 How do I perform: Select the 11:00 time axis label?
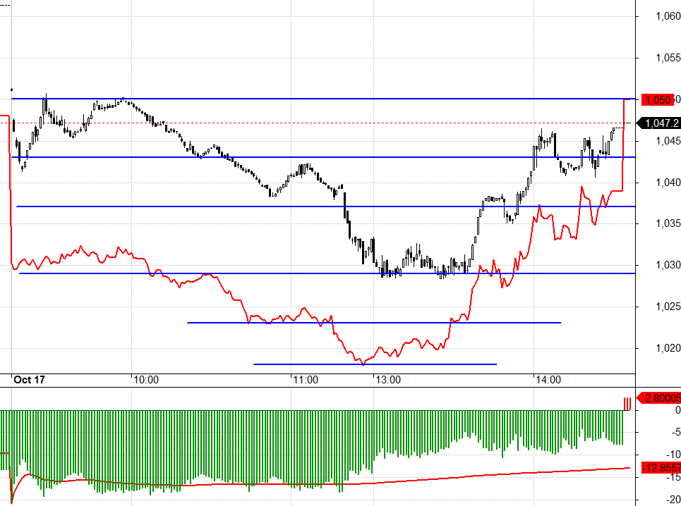click(x=305, y=380)
